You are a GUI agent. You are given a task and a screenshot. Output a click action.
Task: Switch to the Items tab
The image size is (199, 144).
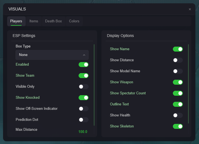pyautogui.click(x=34, y=21)
